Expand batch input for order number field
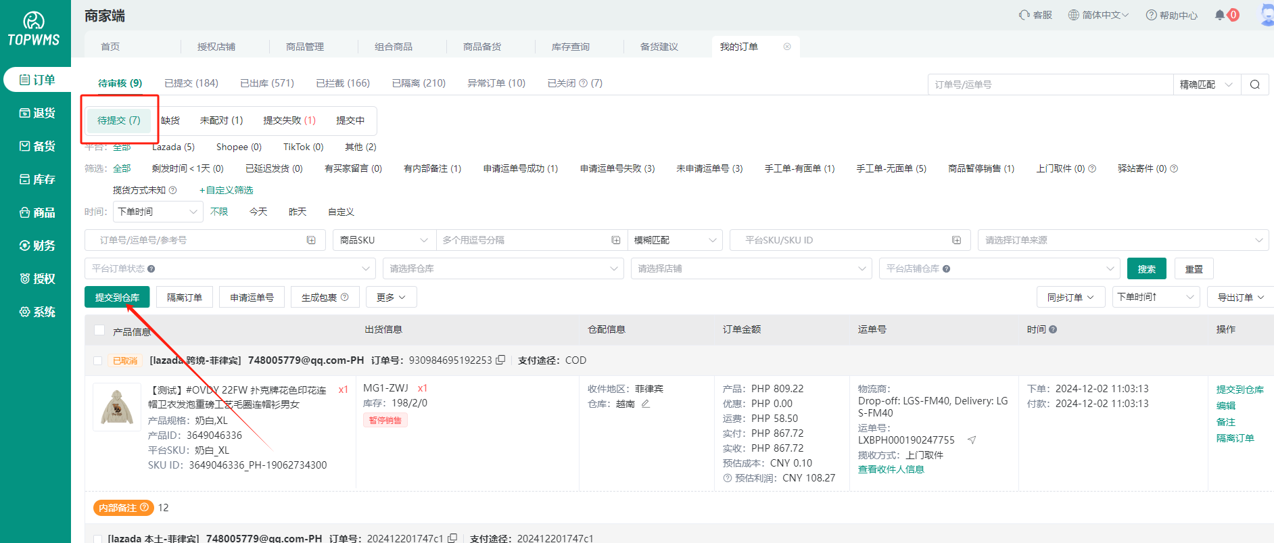This screenshot has width=1274, height=543. [311, 240]
